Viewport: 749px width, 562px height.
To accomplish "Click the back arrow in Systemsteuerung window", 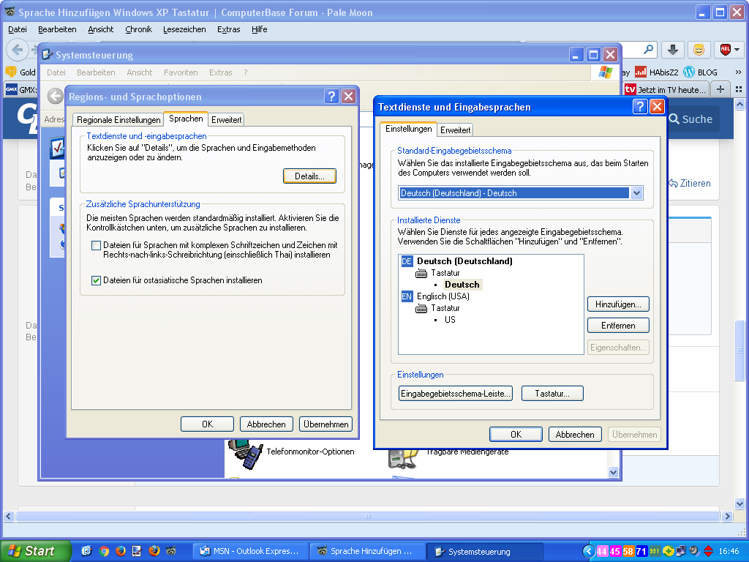I will [55, 96].
